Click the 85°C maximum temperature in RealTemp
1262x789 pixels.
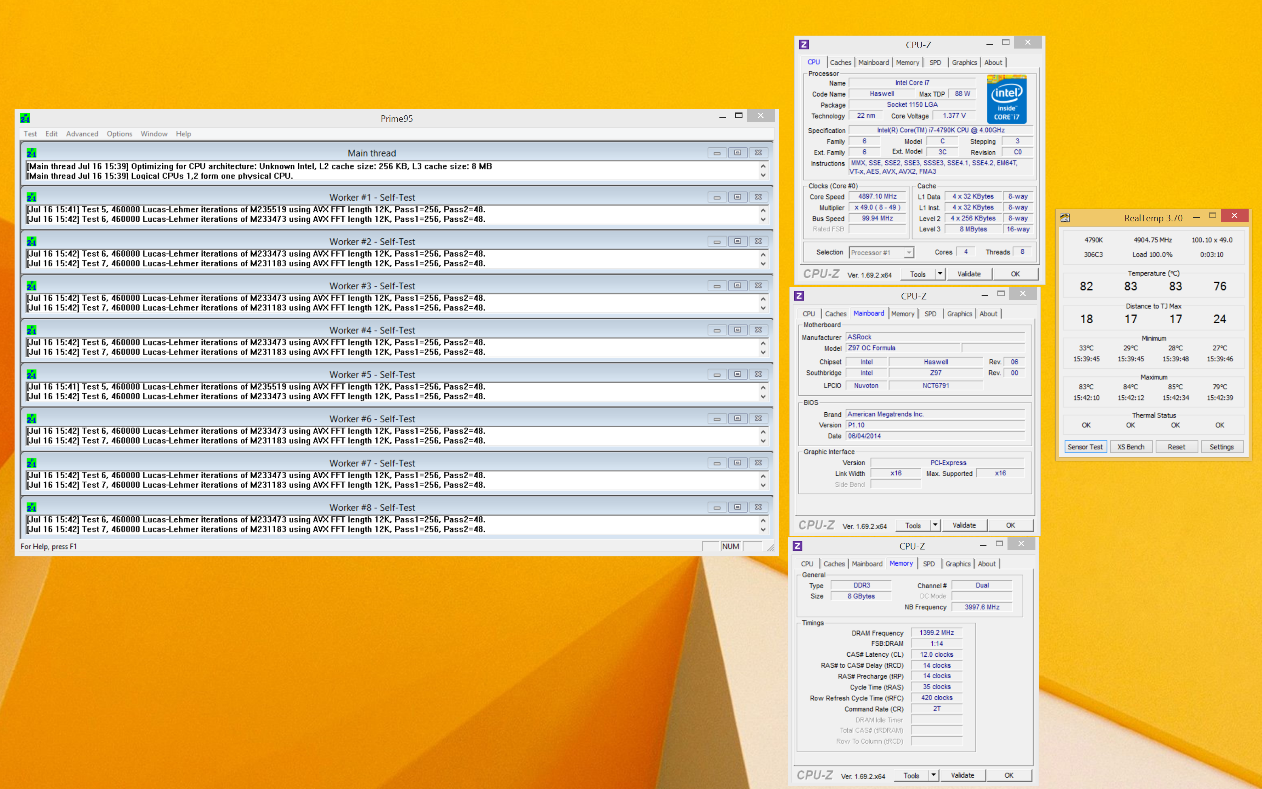coord(1175,387)
